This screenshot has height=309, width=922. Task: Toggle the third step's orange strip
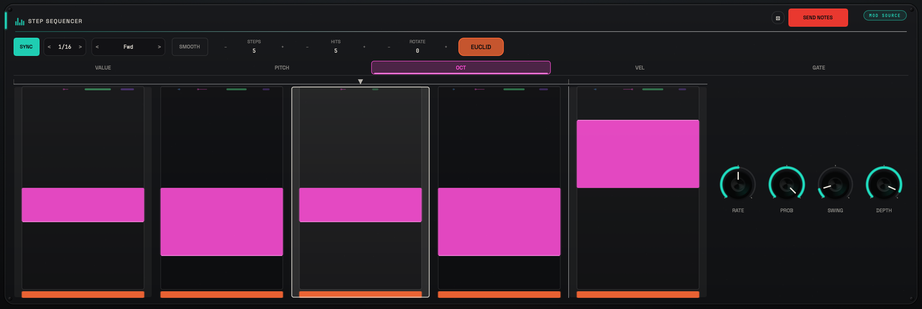point(360,295)
